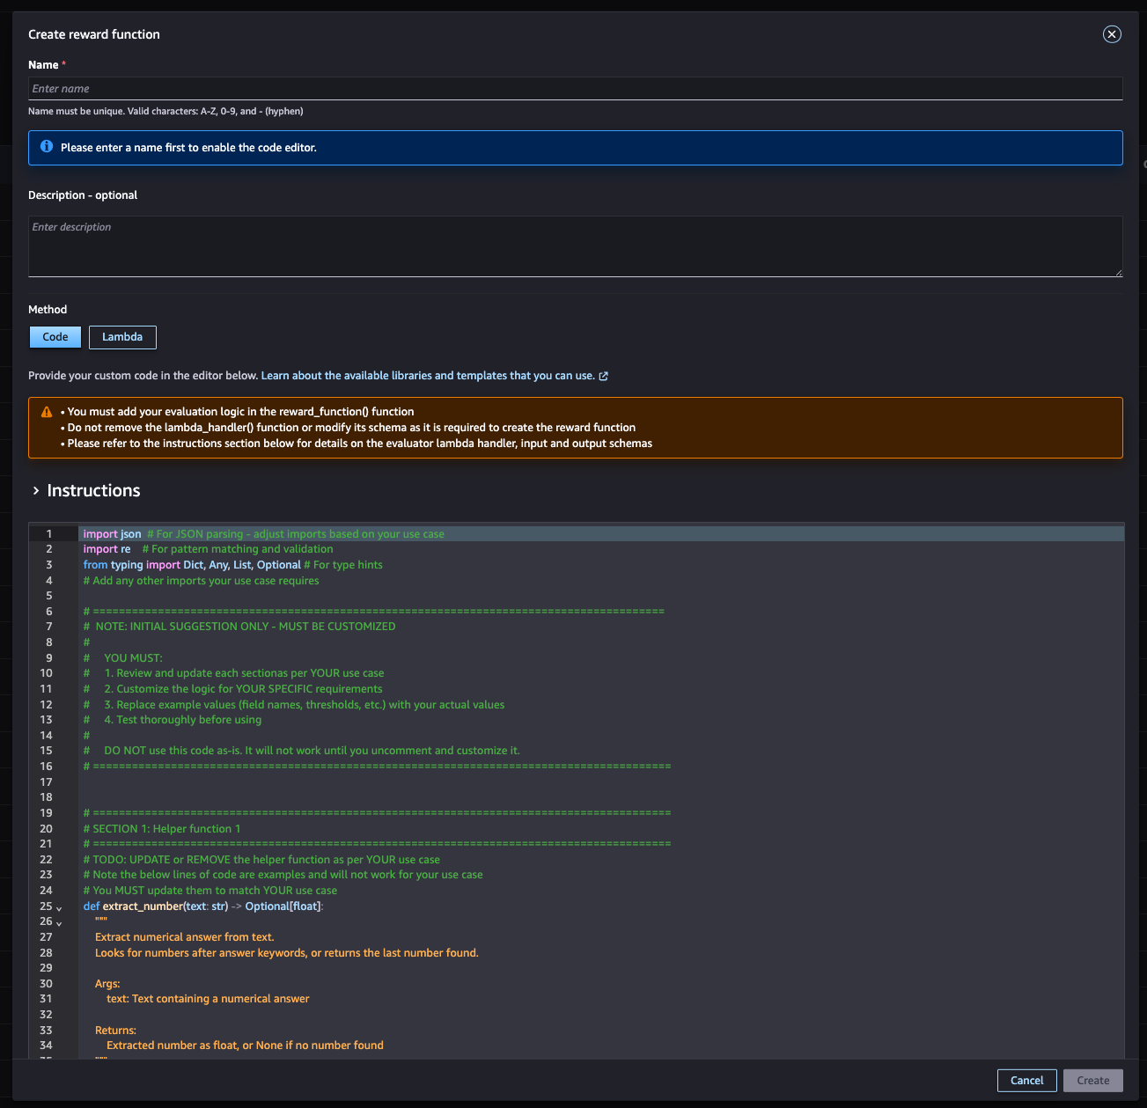Click '3. Replace example values' comment line
This screenshot has width=1147, height=1108.
(294, 705)
